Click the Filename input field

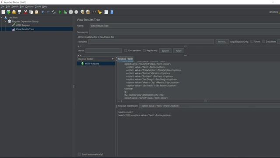151,42
